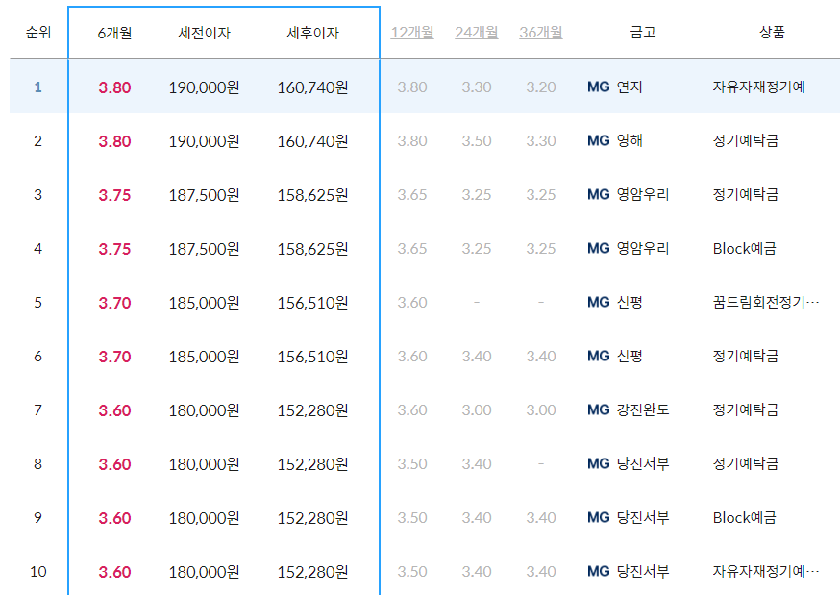Click 3.60 12-month rate in rank 5 row
The width and height of the screenshot is (840, 595).
coord(412,303)
